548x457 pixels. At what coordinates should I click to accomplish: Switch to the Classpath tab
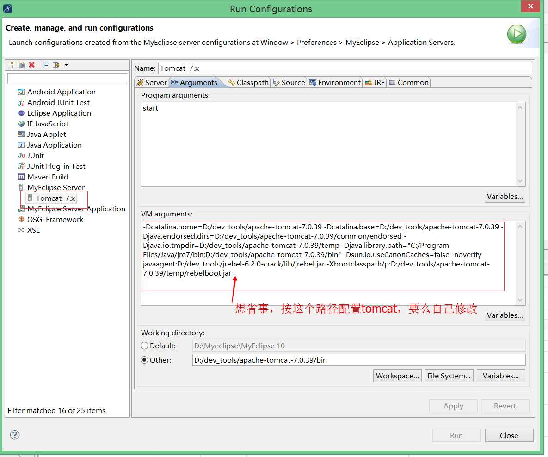coord(248,82)
